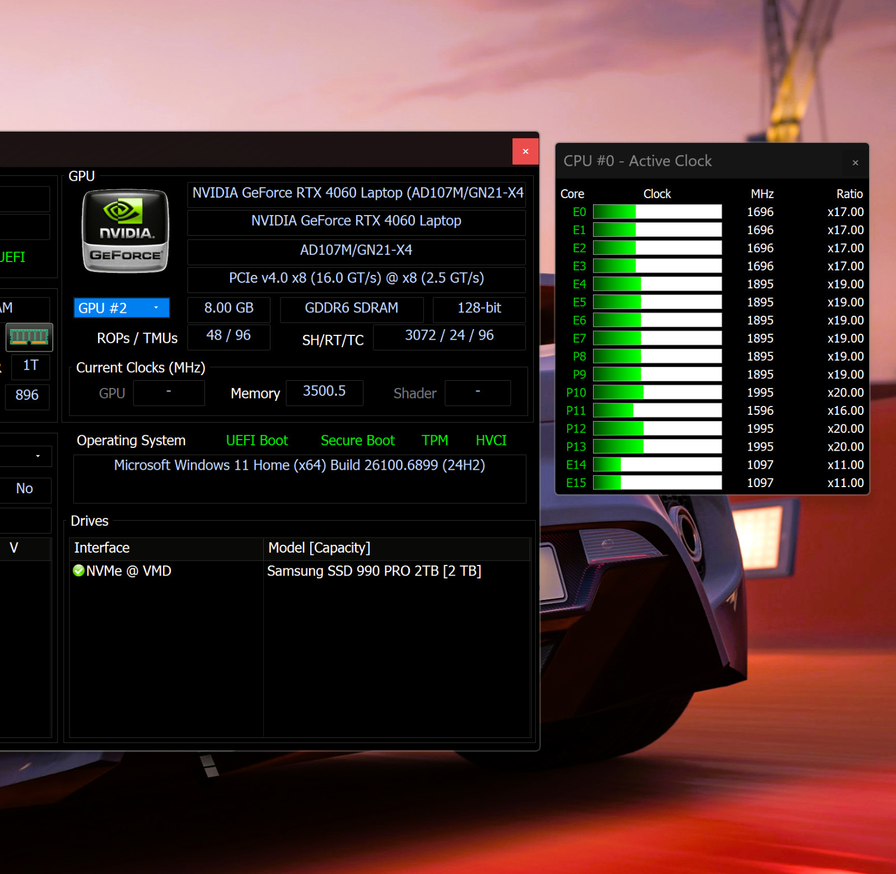Screen dimensions: 896x874
Task: Click the green memory module icon
Action: point(29,337)
